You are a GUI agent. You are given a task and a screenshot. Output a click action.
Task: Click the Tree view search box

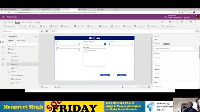pos(22,45)
